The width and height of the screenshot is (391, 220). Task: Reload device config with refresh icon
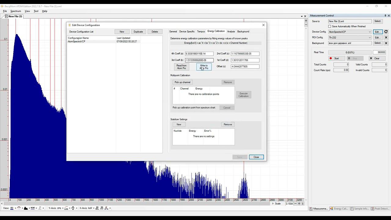click(386, 32)
